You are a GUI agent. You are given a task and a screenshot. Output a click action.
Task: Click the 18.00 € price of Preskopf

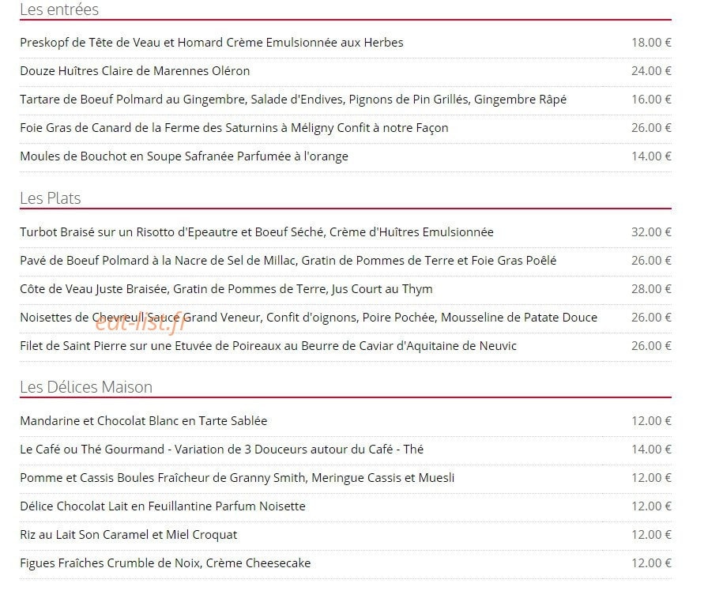pyautogui.click(x=651, y=43)
